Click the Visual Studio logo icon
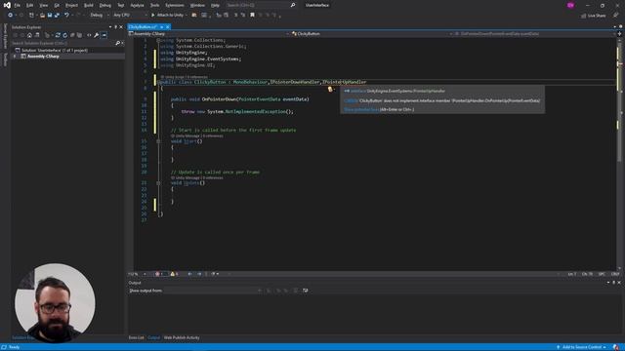This screenshot has height=351, width=625. pos(7,5)
